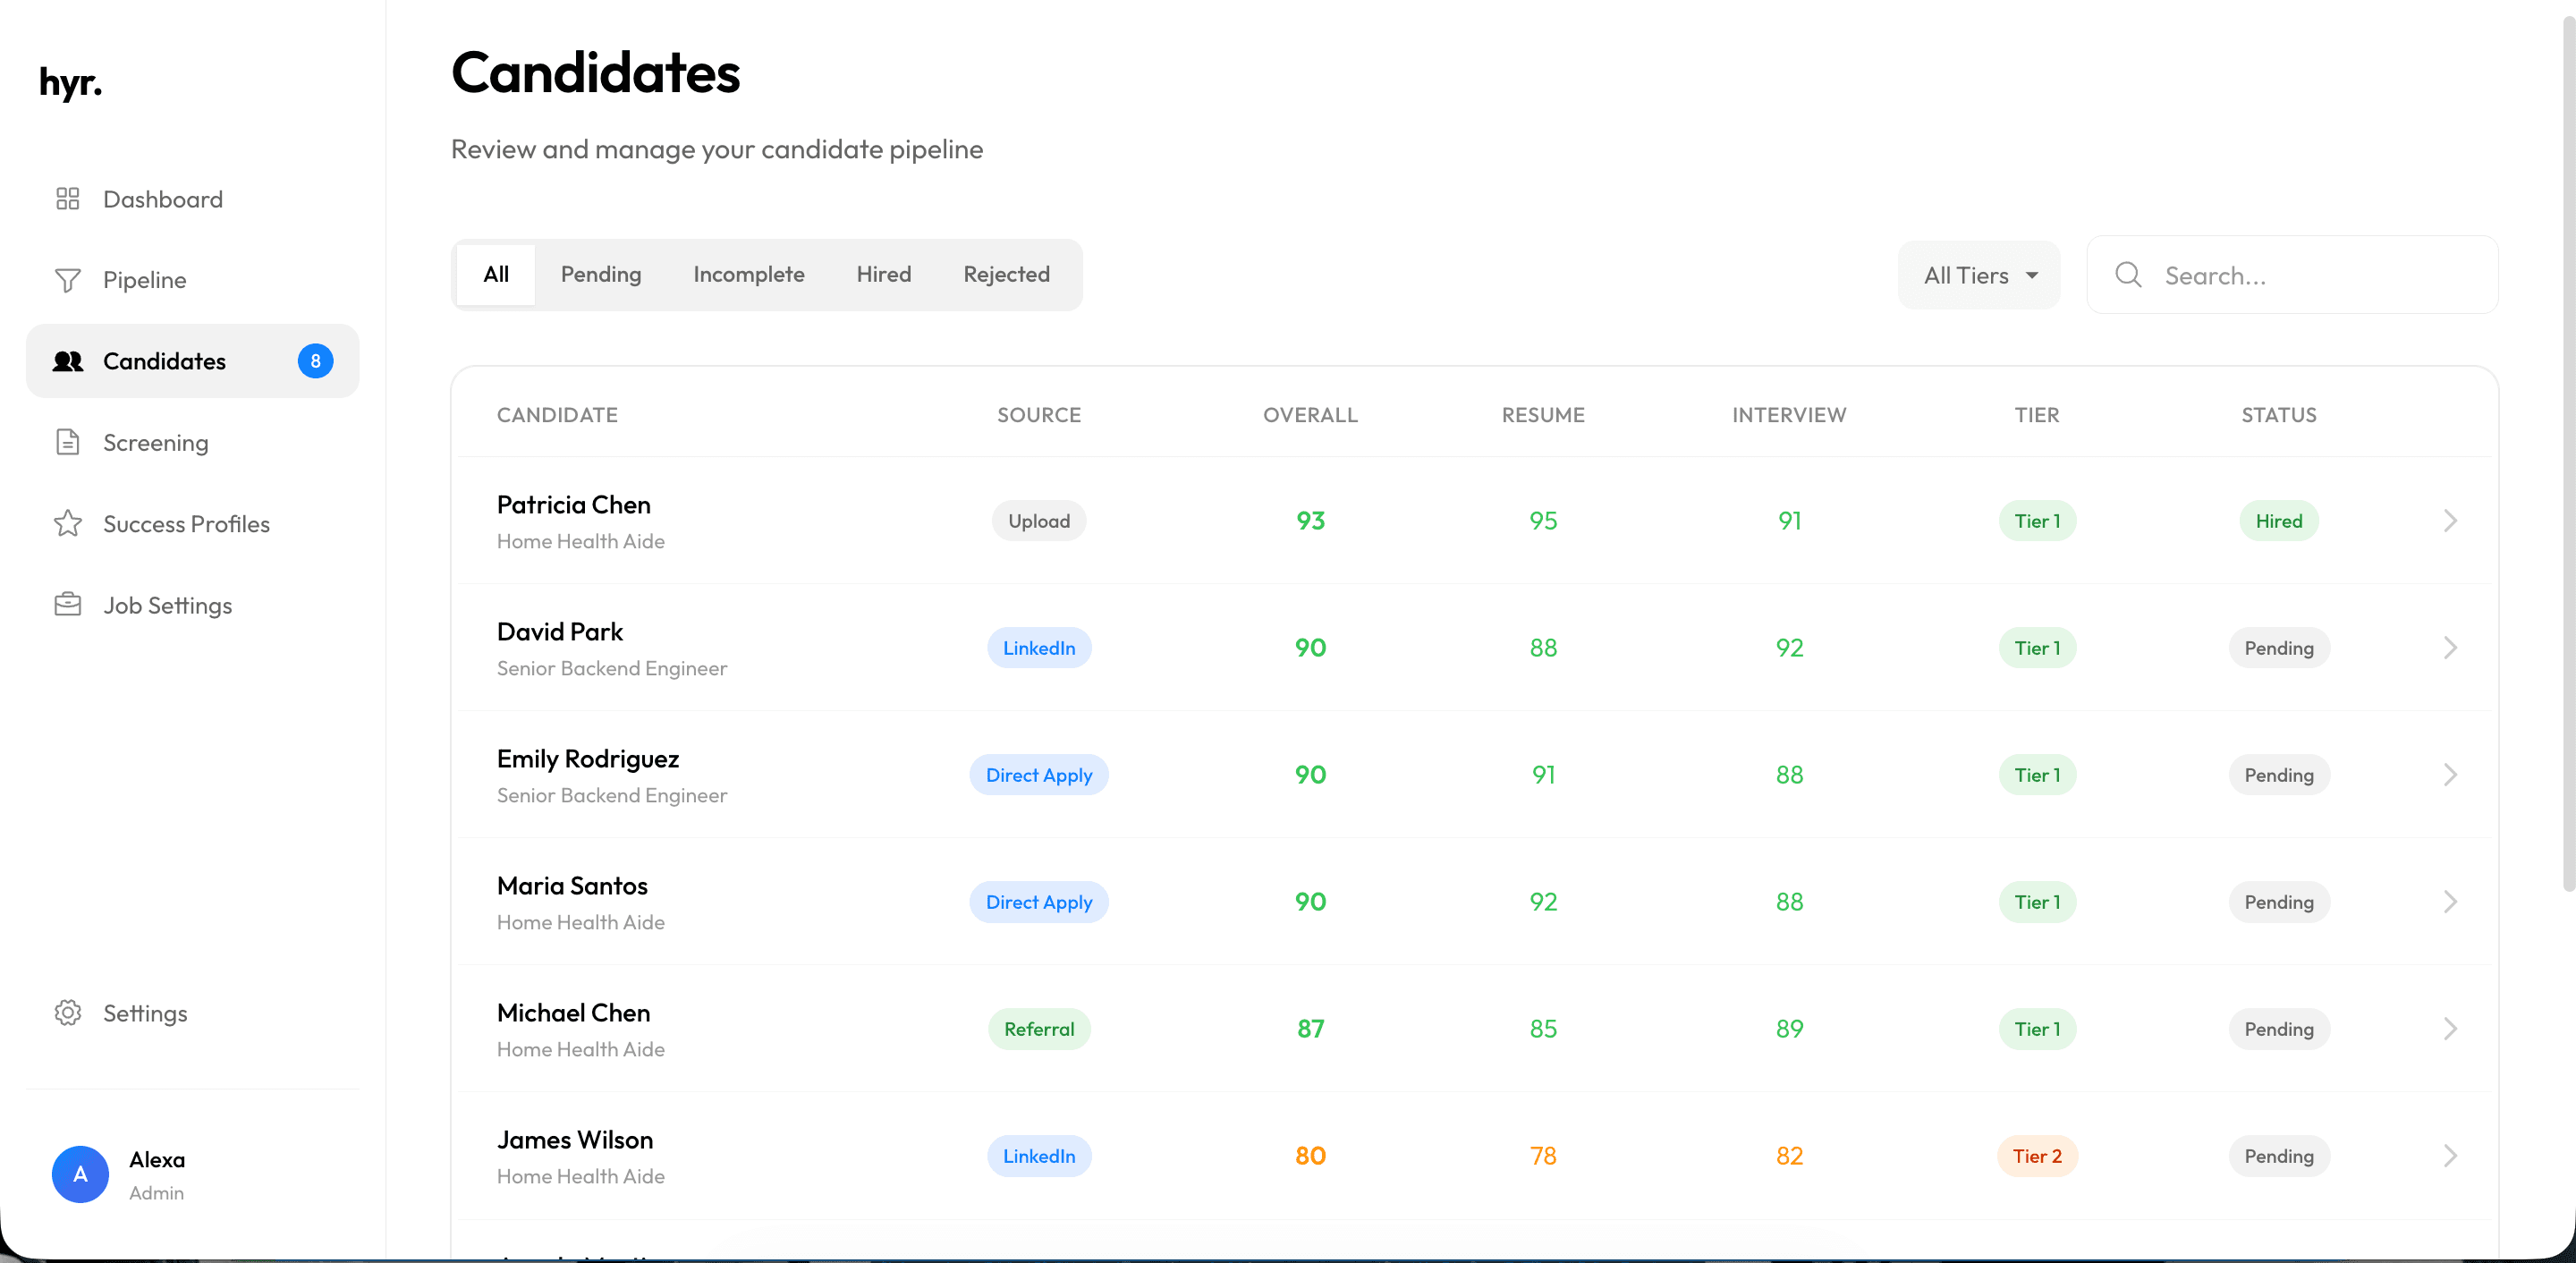
Task: Click the Candidates people icon
Action: click(x=68, y=361)
